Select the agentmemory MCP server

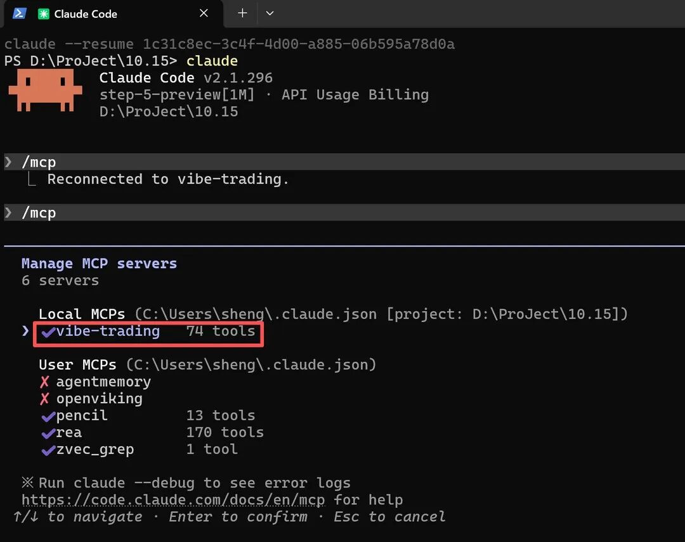[x=103, y=382]
